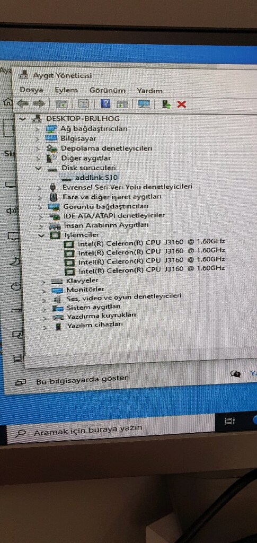Open the Eylem menu
Image resolution: width=257 pixels, height=543 pixels.
(66, 90)
